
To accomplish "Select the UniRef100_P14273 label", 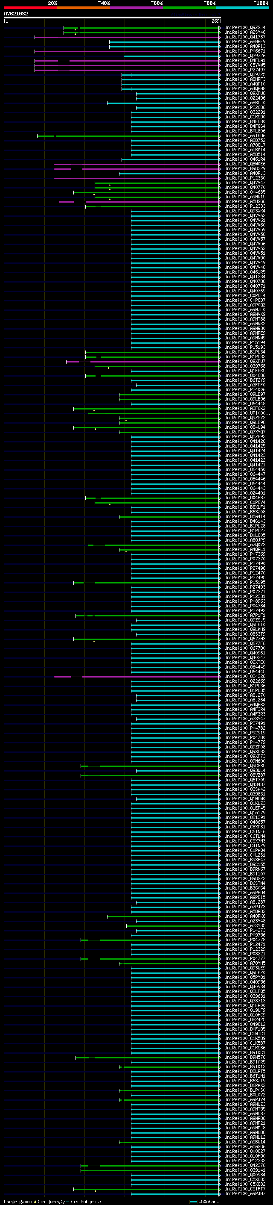I will (244, 931).
